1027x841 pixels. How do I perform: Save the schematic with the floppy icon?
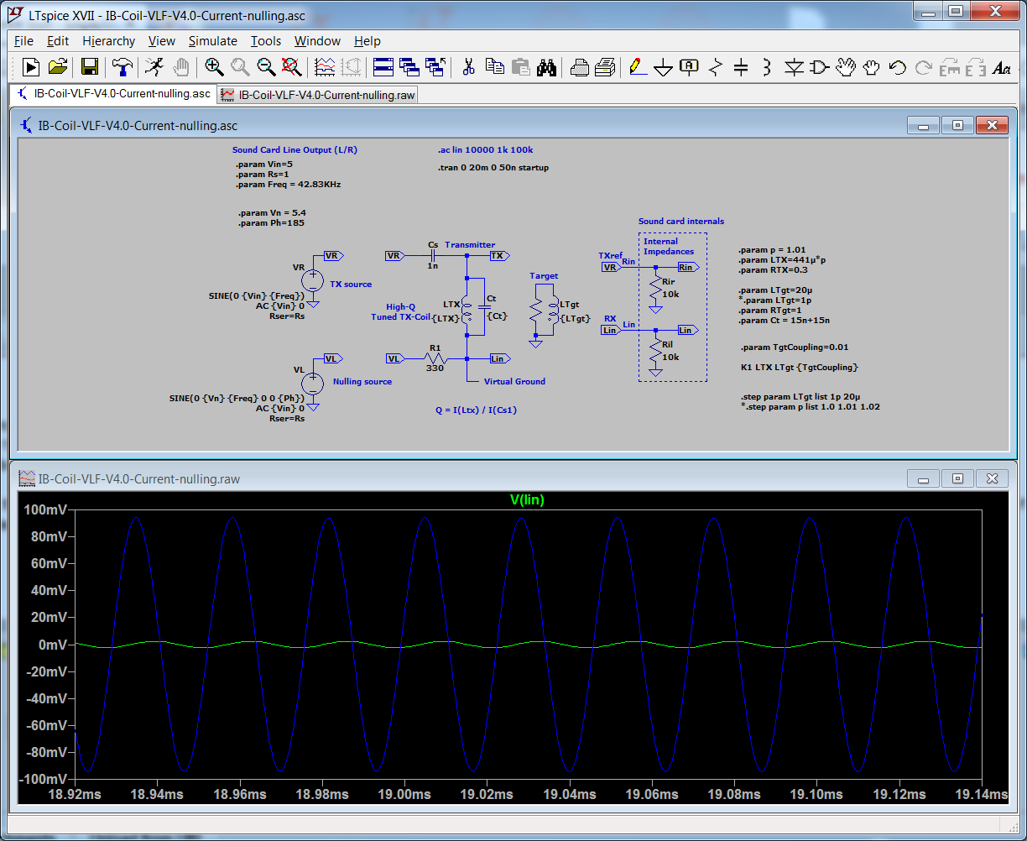pos(90,67)
